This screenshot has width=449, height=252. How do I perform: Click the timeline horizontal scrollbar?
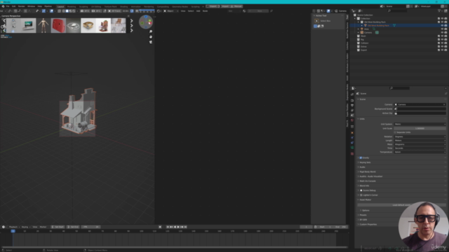(x=174, y=247)
